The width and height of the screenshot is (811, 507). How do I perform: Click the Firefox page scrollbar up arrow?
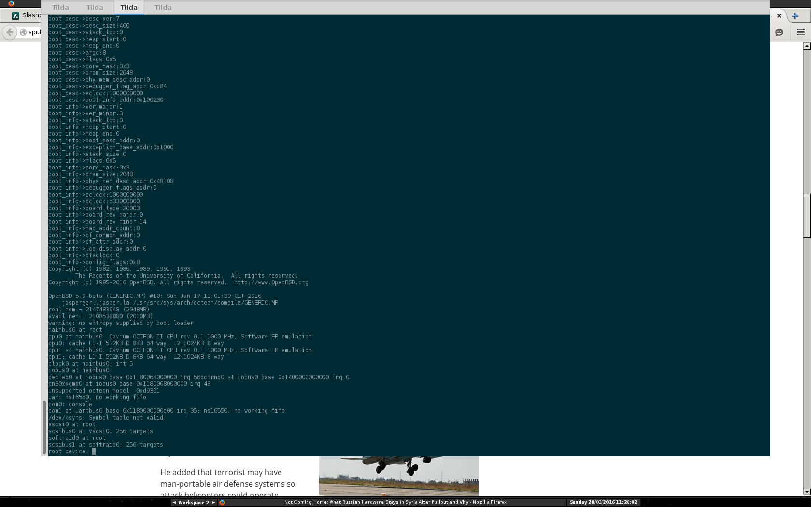[x=807, y=46]
